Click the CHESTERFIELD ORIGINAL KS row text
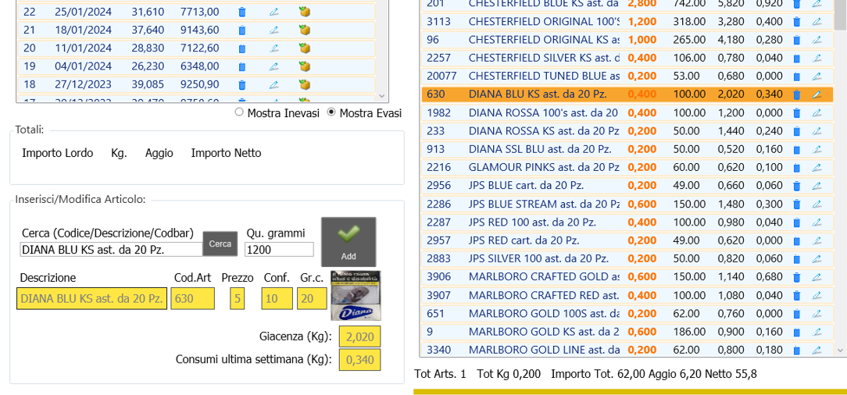Viewport: 847px width, 395px height. pos(544,40)
